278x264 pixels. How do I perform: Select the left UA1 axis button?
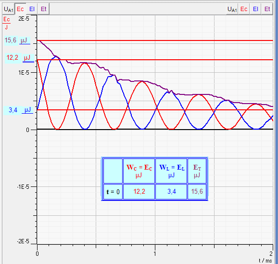(x=8, y=9)
